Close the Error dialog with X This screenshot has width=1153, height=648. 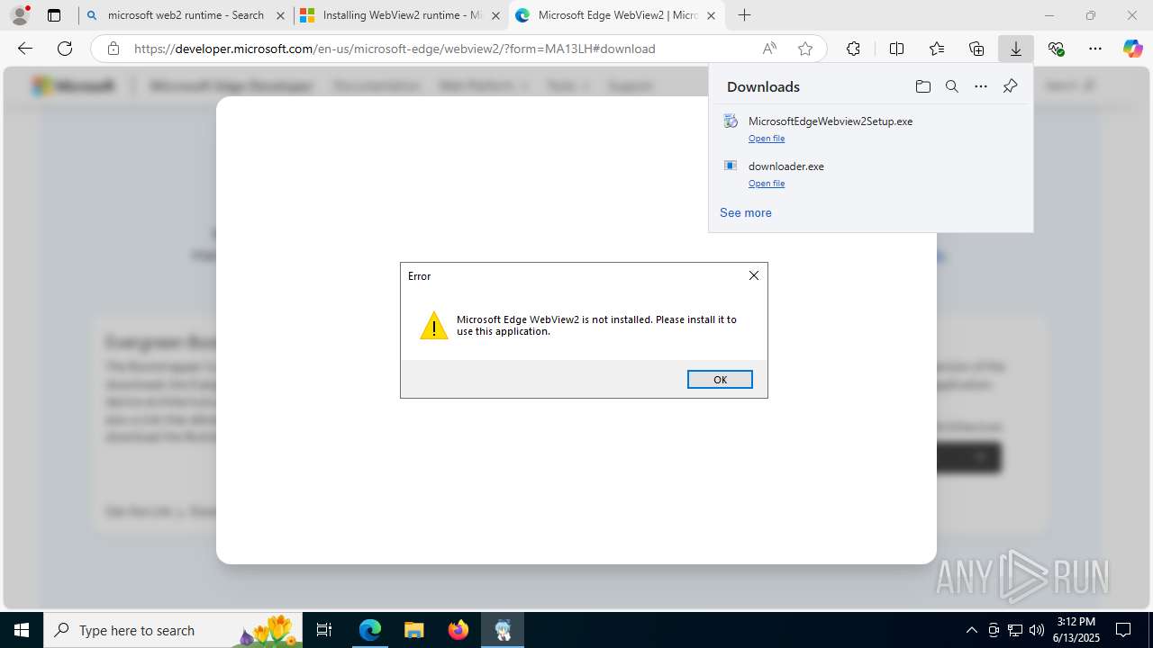tap(754, 275)
